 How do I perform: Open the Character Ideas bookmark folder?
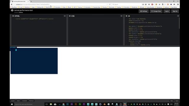point(96,7)
